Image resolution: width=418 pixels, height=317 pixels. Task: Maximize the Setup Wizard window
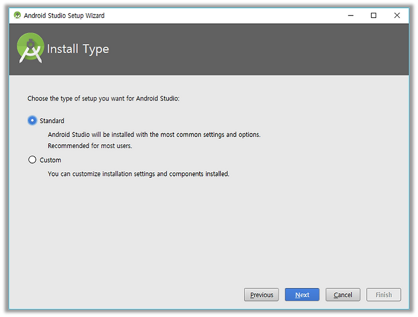pyautogui.click(x=373, y=16)
